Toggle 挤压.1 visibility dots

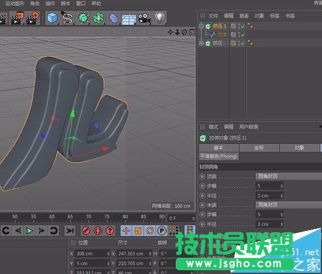(240, 26)
